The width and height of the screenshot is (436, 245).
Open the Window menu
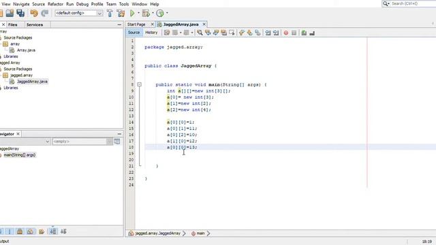pos(139,4)
